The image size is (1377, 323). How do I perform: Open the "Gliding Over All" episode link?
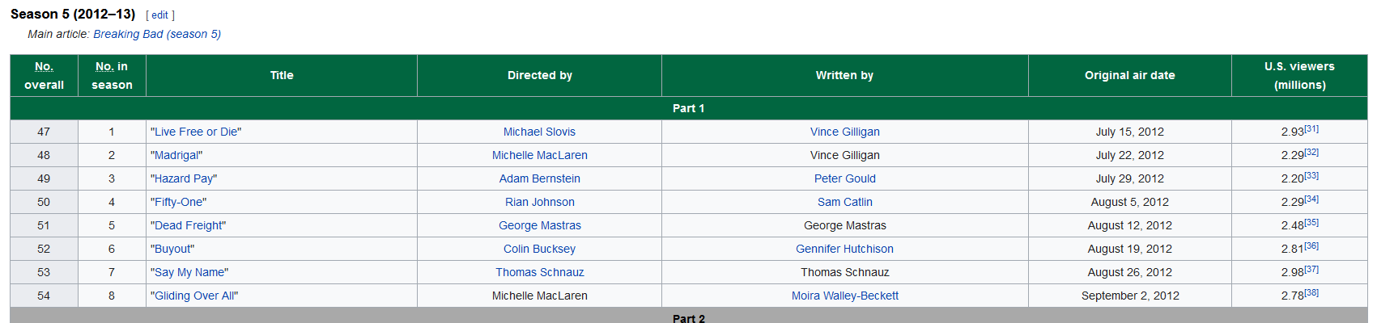[x=194, y=296]
